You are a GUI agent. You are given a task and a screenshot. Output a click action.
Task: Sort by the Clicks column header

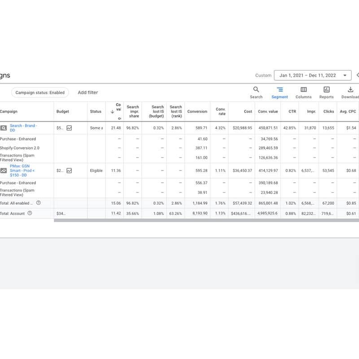click(328, 111)
